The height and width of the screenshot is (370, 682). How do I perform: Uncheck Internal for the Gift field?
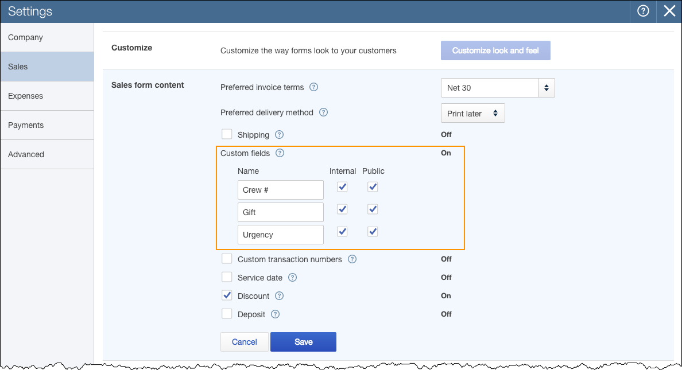coord(342,209)
